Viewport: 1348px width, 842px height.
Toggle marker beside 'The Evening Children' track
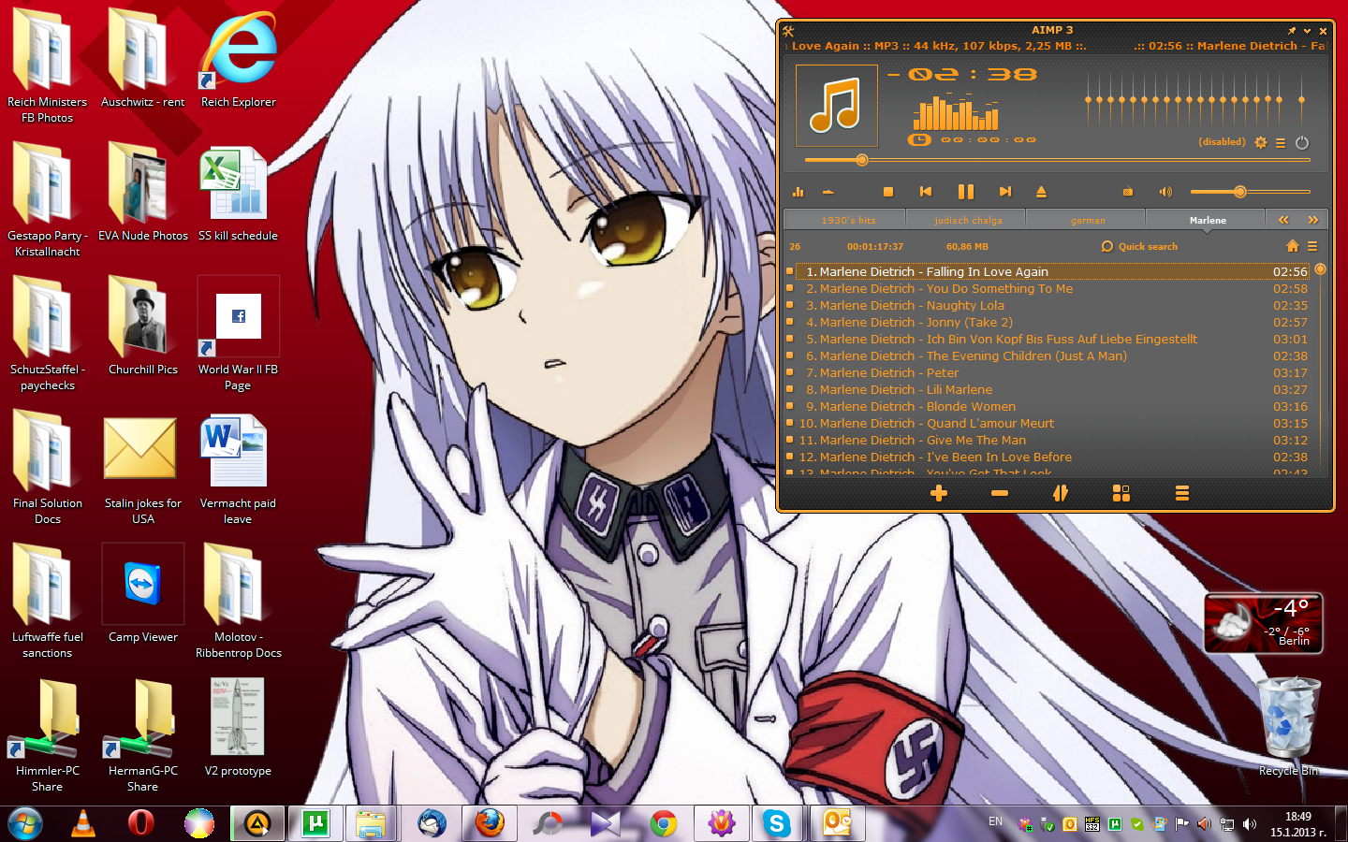pyautogui.click(x=790, y=356)
